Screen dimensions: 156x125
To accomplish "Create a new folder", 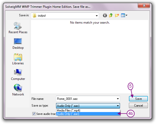I will 117,15.
